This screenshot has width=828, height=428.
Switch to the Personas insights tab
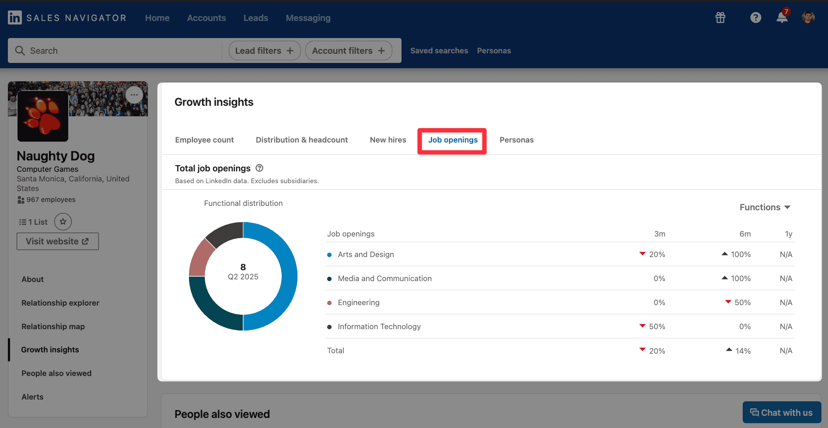coord(517,140)
